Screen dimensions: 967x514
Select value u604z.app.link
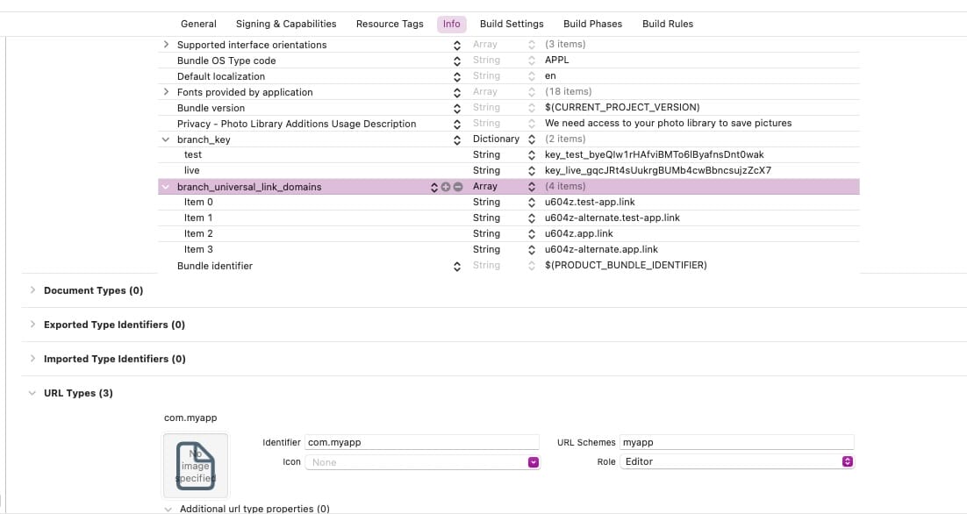[578, 233]
